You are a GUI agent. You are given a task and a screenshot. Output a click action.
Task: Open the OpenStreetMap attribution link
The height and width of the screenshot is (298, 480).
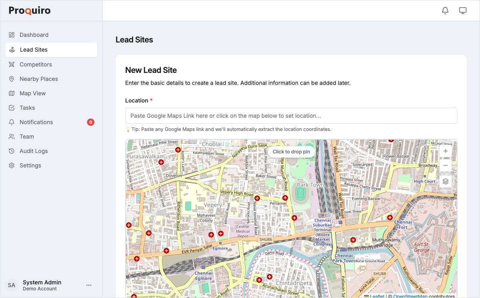pyautogui.click(x=410, y=296)
